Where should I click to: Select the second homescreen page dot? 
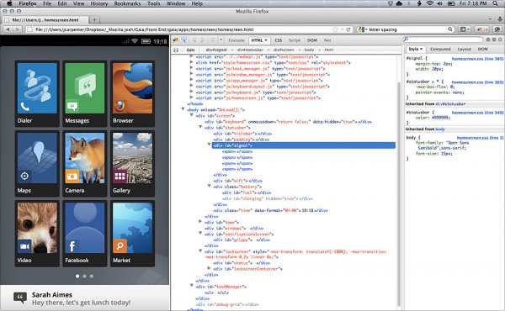pyautogui.click(x=84, y=276)
